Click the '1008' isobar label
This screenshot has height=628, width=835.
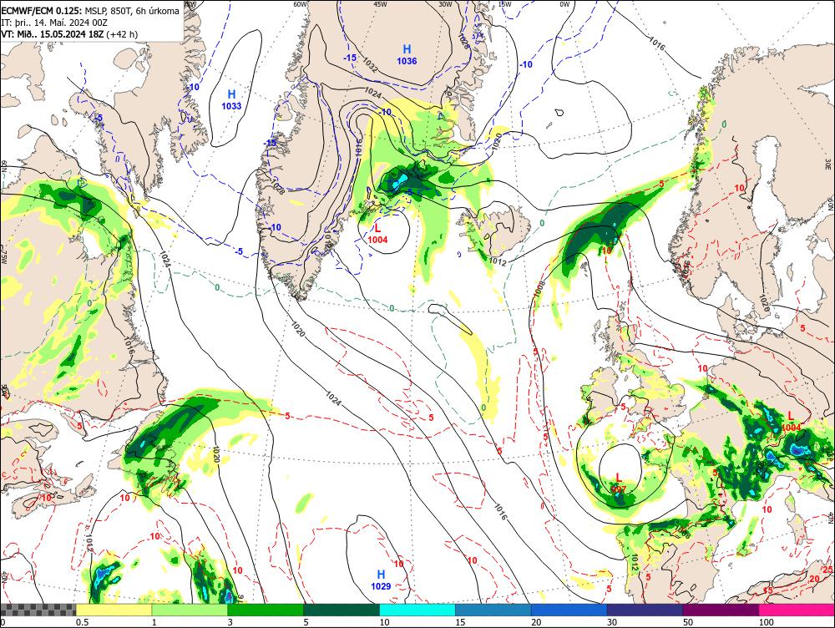[x=540, y=289]
